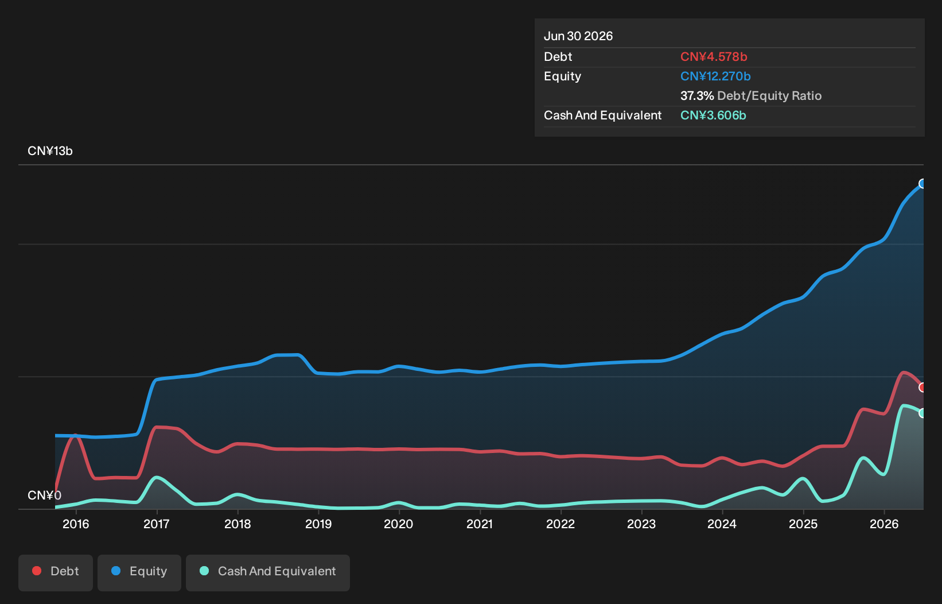Image resolution: width=942 pixels, height=604 pixels.
Task: Click the Cash value CN¥3.606b
Action: click(x=713, y=115)
